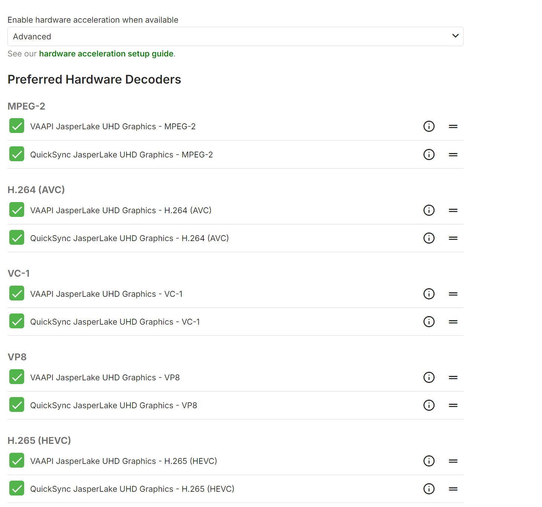
Task: Open the hardware acceleration setup guide link
Action: (x=106, y=54)
